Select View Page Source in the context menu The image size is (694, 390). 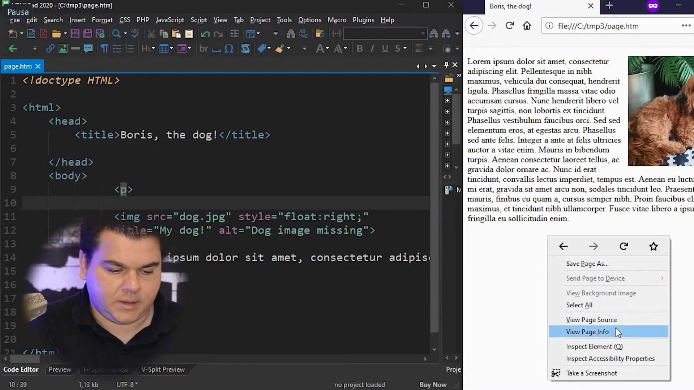click(x=591, y=320)
